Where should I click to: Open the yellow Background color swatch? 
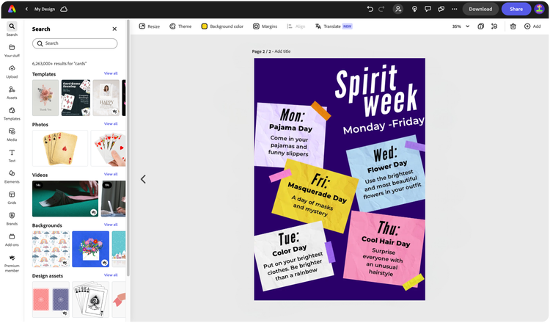(204, 26)
